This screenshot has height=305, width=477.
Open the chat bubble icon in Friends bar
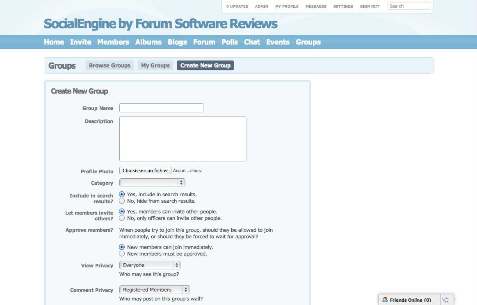coord(446,300)
